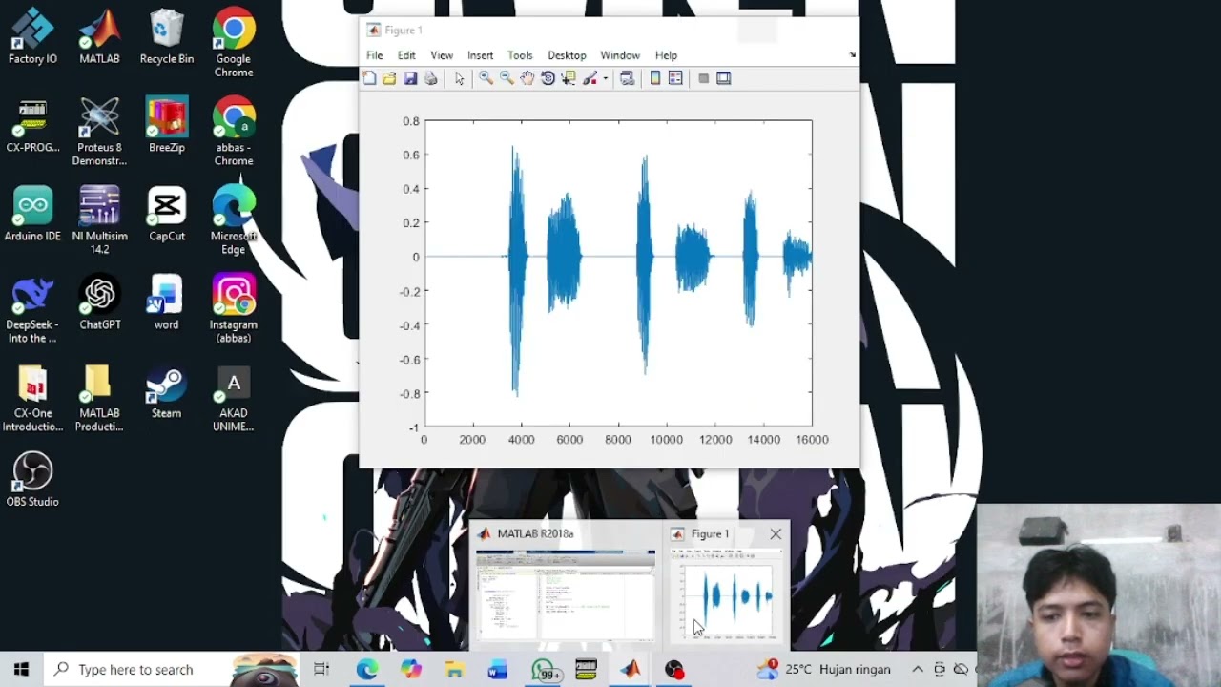
Task: Launch Steam from desktop
Action: 167,391
